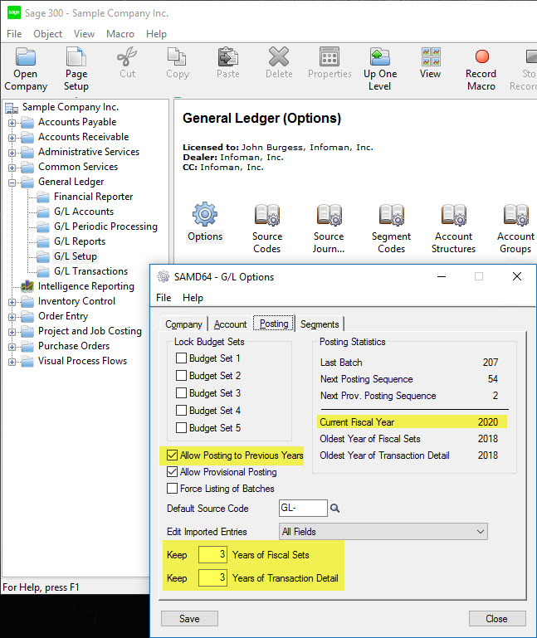The height and width of the screenshot is (638, 537).
Task: Click the G/L Options window gear icon
Action: (x=164, y=276)
